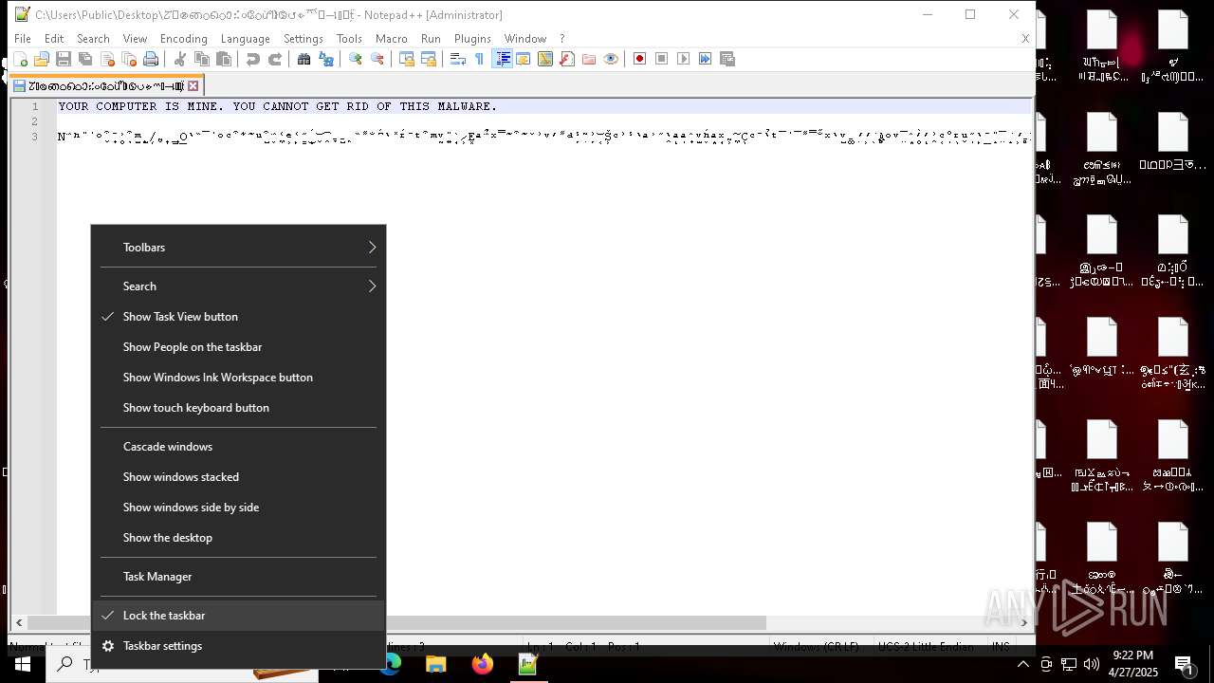Enable Show People on the taskbar
This screenshot has height=683, width=1214.
[238, 347]
